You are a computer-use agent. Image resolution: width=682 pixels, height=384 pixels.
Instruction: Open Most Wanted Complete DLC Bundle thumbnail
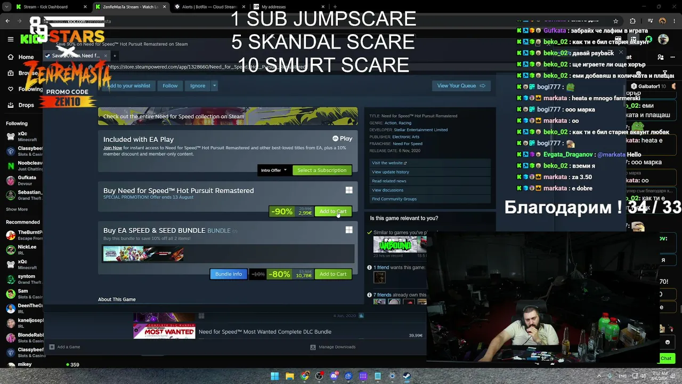pyautogui.click(x=164, y=332)
